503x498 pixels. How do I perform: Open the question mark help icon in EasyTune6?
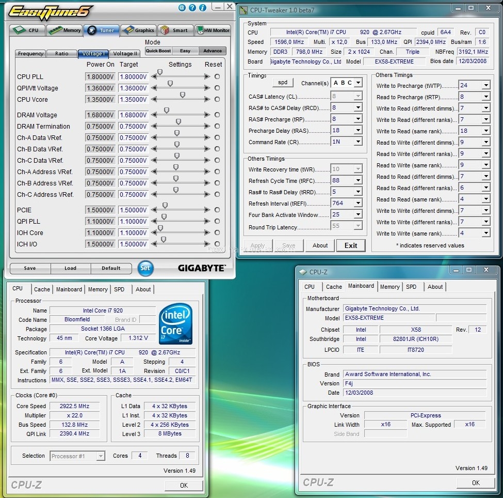pyautogui.click(x=192, y=8)
